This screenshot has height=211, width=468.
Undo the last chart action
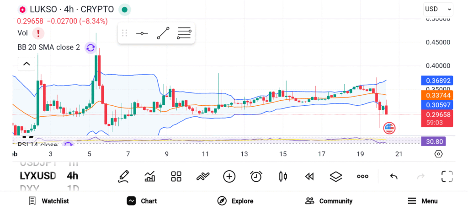coord(394,176)
